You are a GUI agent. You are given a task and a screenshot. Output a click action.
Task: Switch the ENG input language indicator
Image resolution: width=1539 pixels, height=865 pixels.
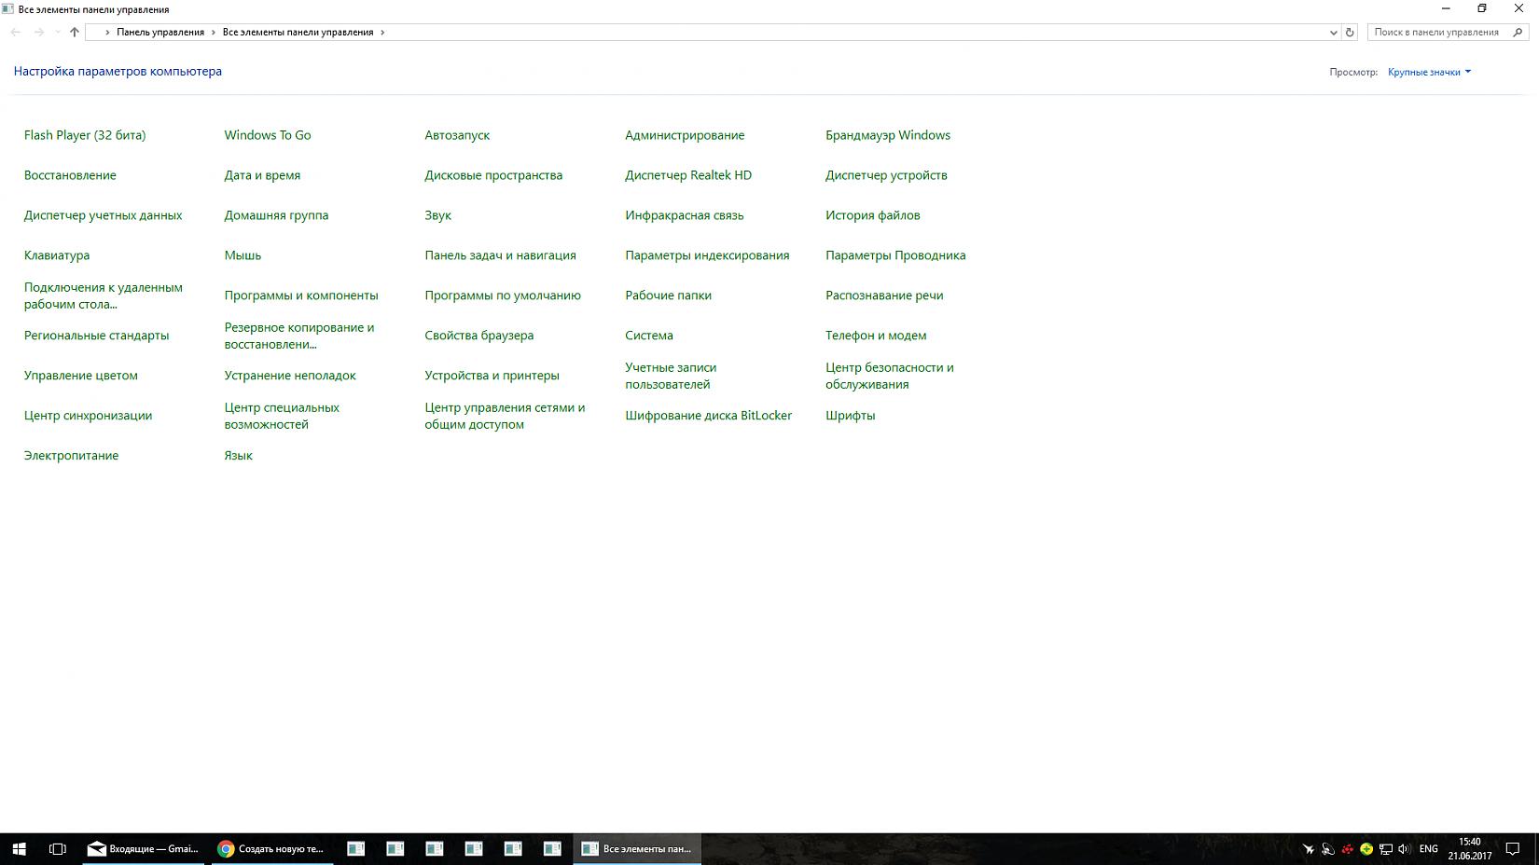(x=1428, y=849)
